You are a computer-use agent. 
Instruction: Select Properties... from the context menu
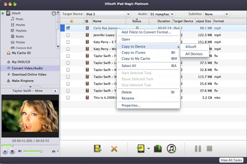coord(131,105)
